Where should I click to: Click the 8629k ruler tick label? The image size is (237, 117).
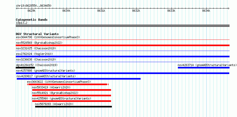coord(31,11)
